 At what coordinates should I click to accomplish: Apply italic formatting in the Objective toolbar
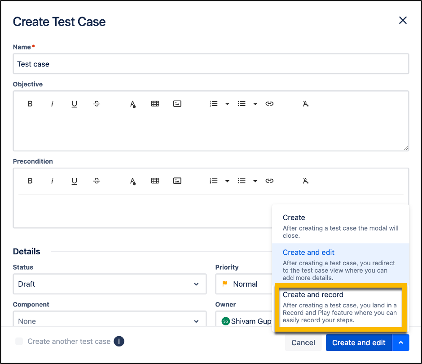click(52, 103)
